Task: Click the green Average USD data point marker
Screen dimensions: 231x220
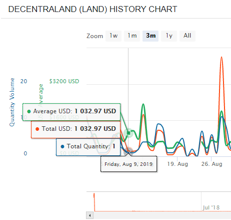Action: click(128, 133)
